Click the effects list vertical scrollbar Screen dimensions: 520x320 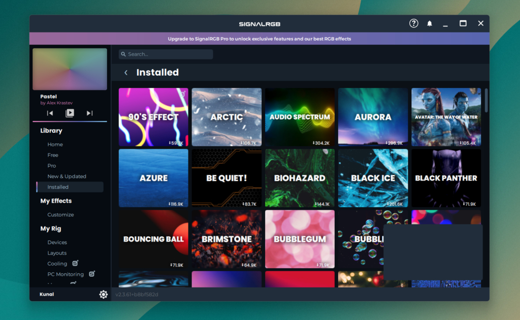pyautogui.click(x=486, y=101)
